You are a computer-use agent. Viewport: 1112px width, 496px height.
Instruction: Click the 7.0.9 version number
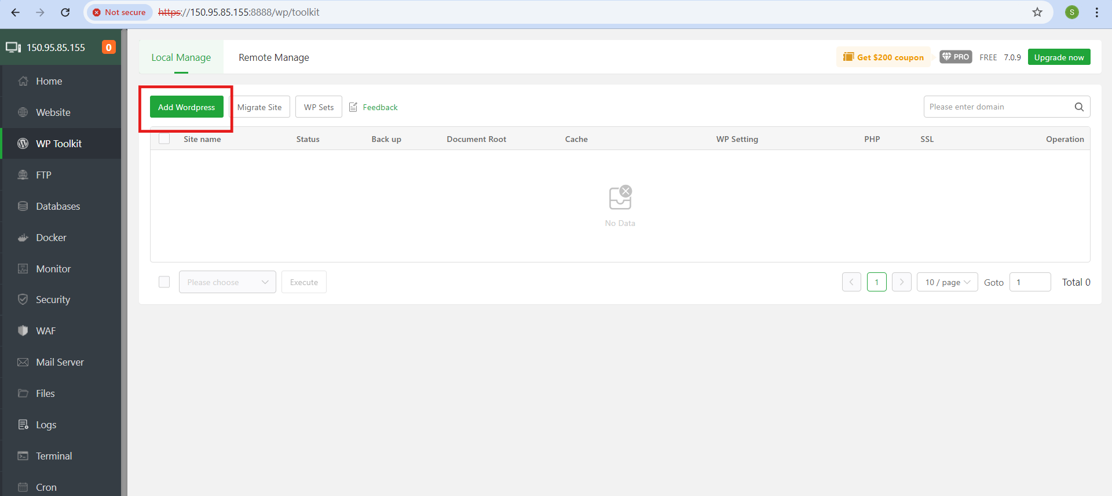pos(1012,57)
